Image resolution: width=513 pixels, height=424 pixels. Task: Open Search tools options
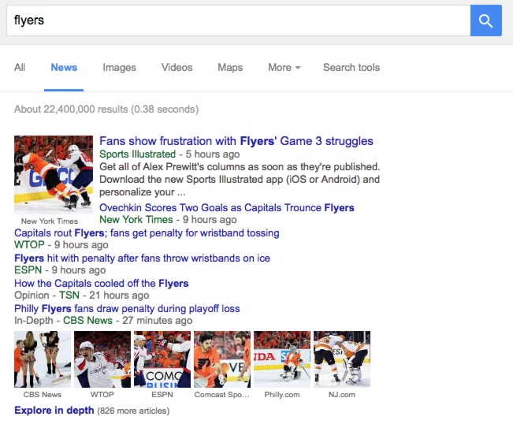351,68
